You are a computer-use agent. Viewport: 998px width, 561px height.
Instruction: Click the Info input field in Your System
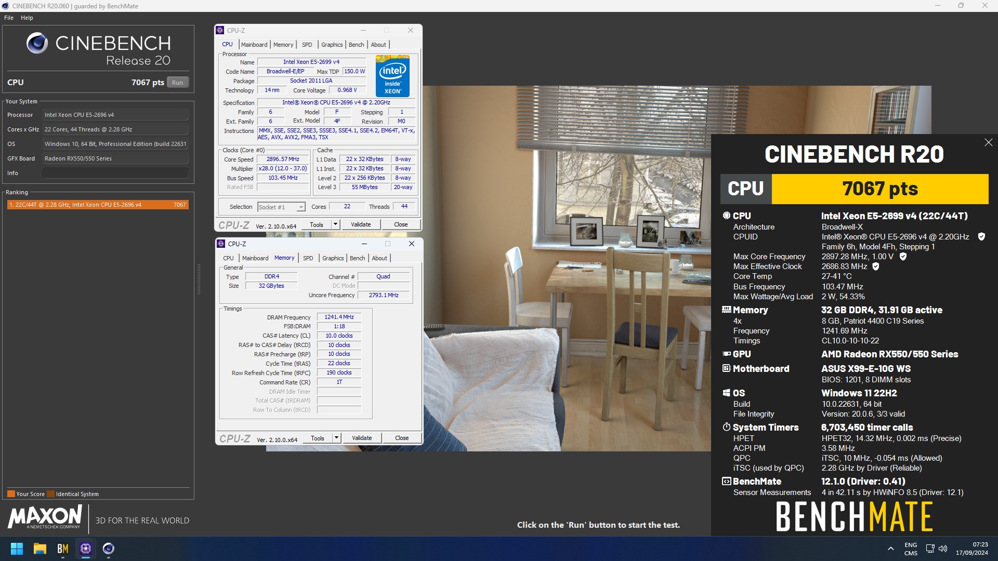(x=115, y=173)
